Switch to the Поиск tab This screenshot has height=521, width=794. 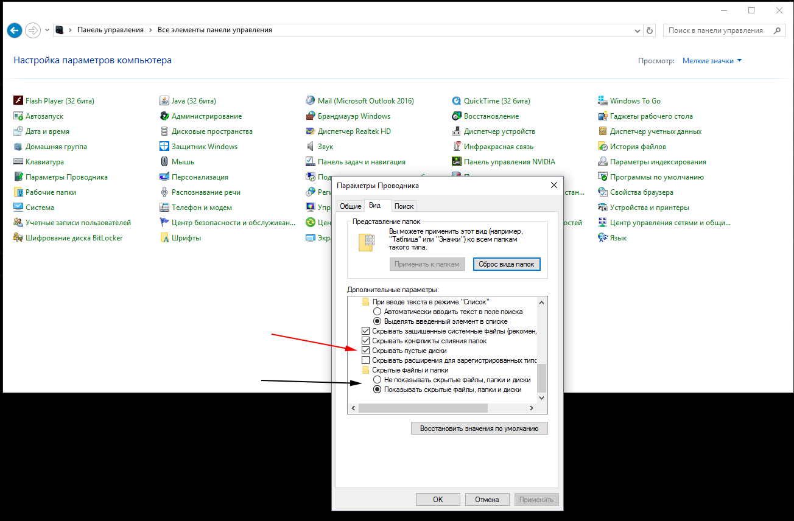pos(404,206)
